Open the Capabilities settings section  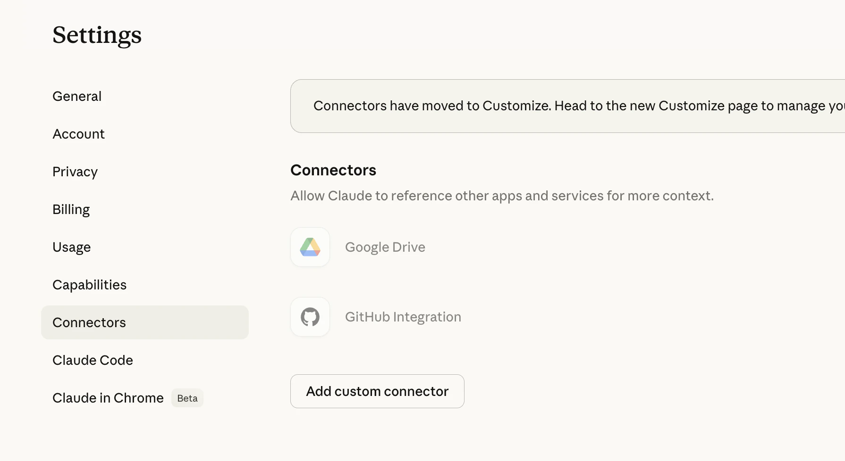point(89,285)
